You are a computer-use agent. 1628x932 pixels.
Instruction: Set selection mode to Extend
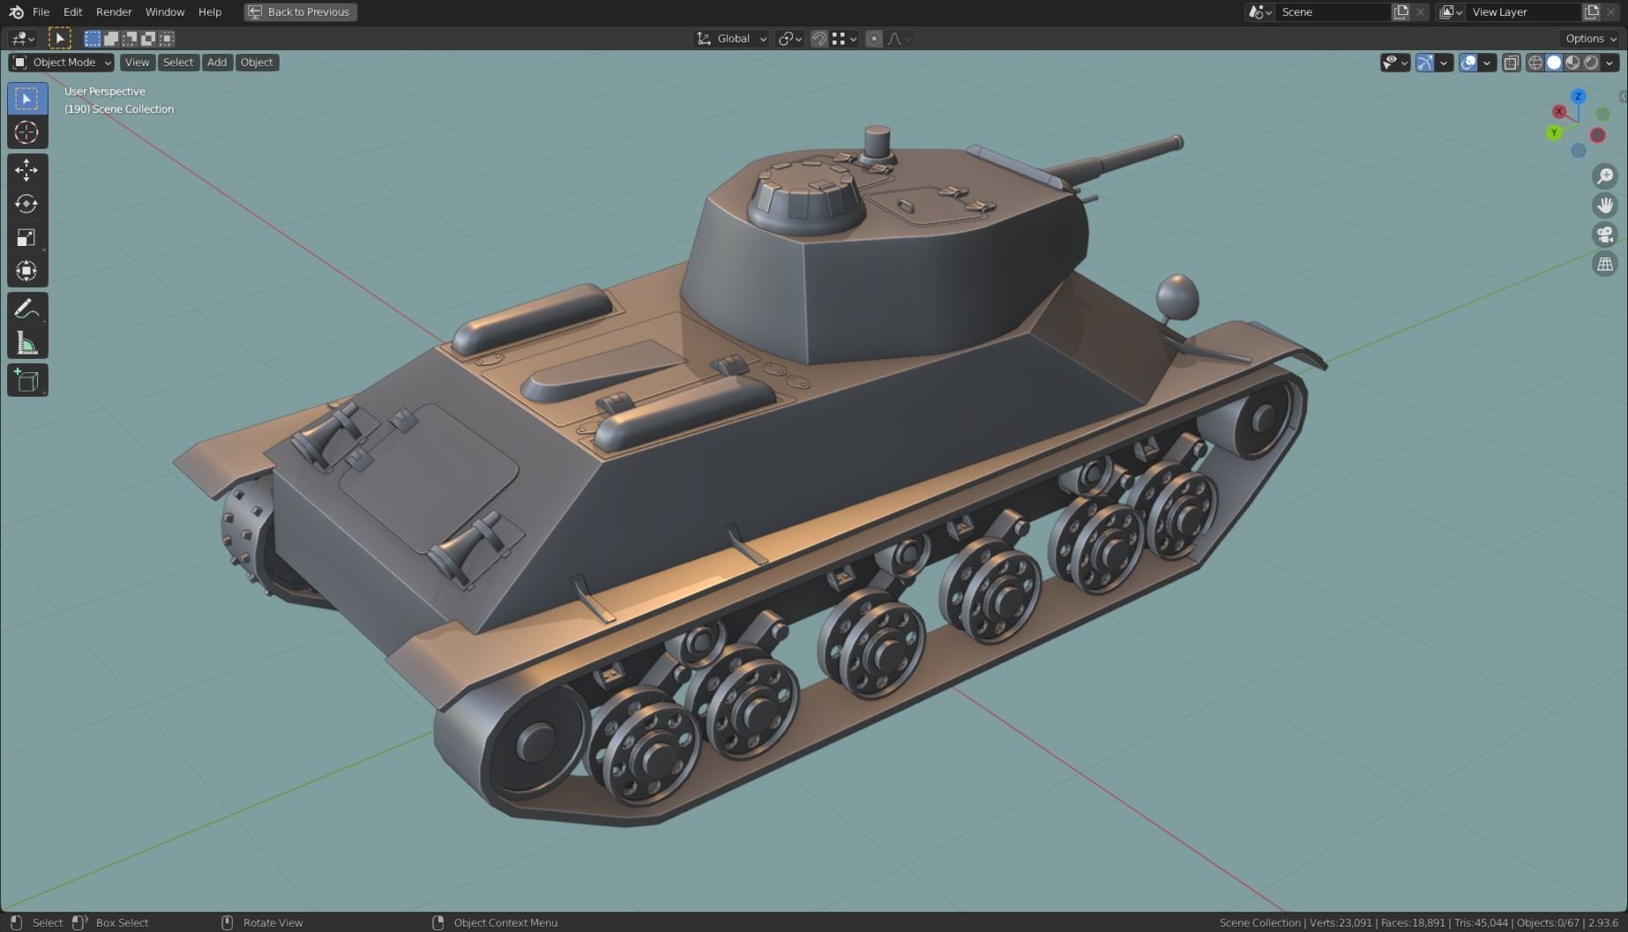pyautogui.click(x=111, y=38)
